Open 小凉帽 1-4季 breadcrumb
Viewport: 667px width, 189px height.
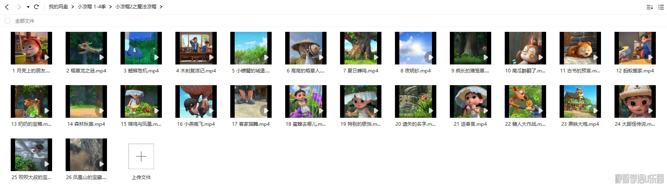pos(92,7)
